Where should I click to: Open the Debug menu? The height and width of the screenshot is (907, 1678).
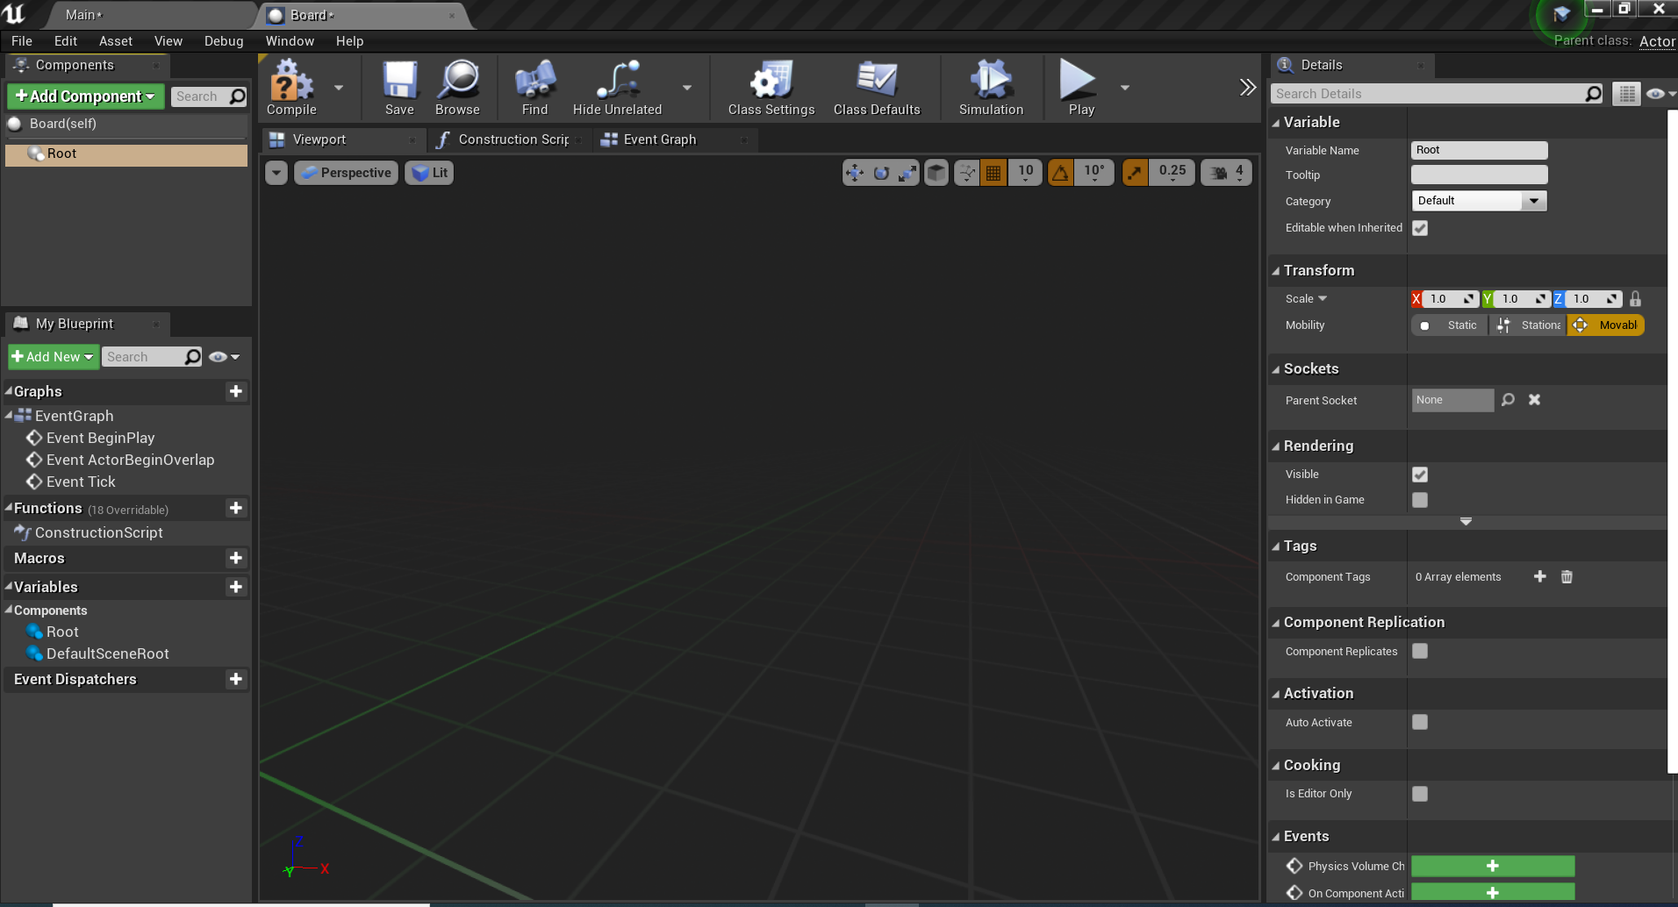point(224,41)
